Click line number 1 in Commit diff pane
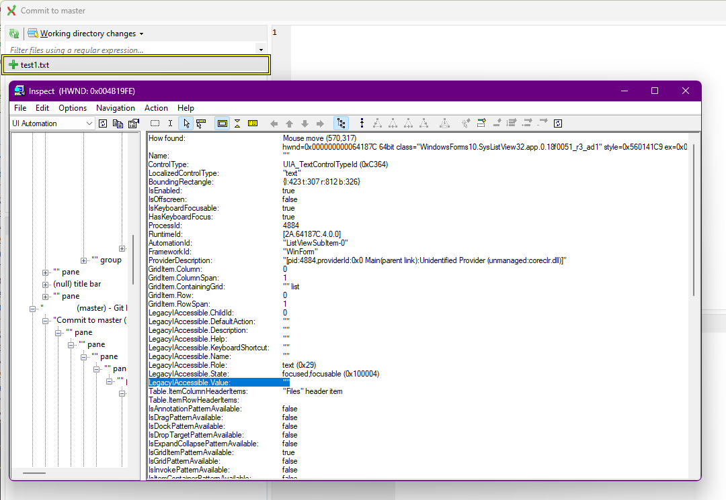 pos(274,32)
